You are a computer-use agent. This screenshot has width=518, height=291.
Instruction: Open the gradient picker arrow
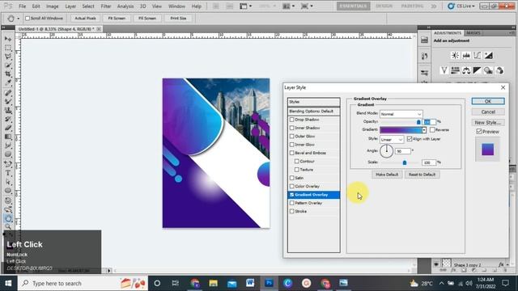424,130
